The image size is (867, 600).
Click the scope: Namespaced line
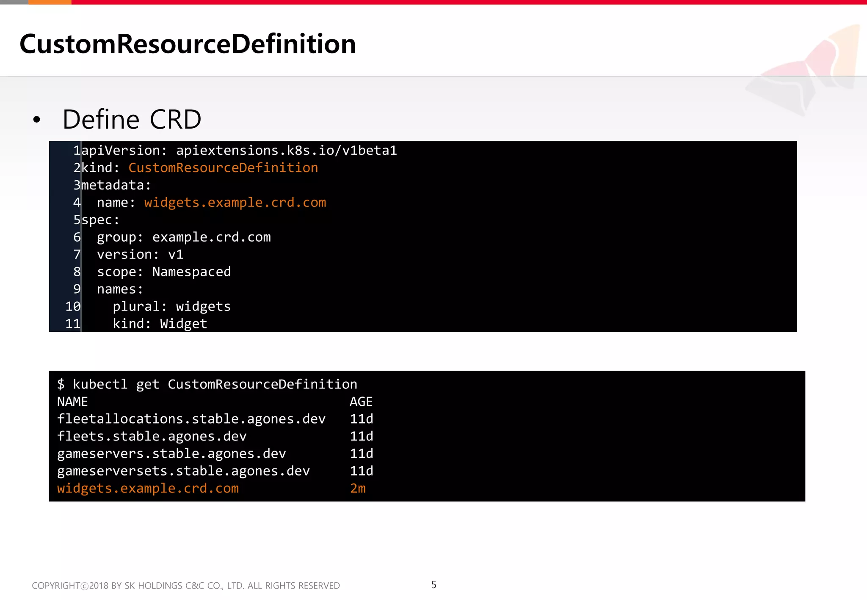click(x=164, y=272)
